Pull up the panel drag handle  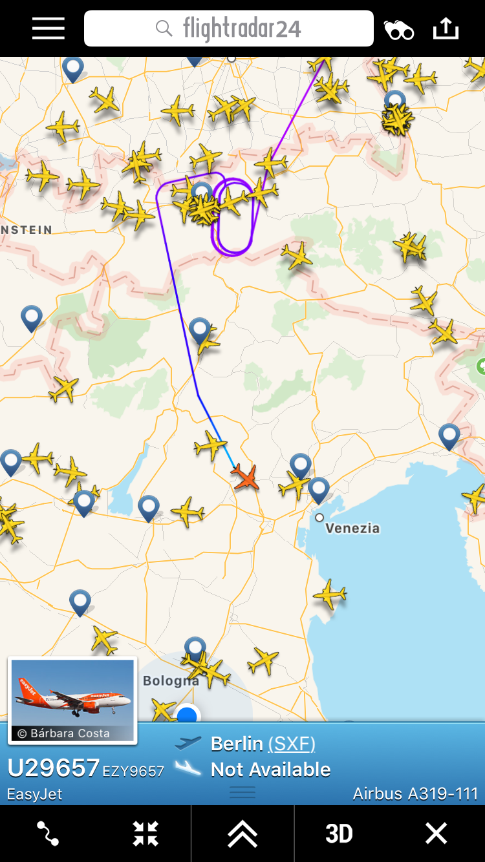point(242,792)
